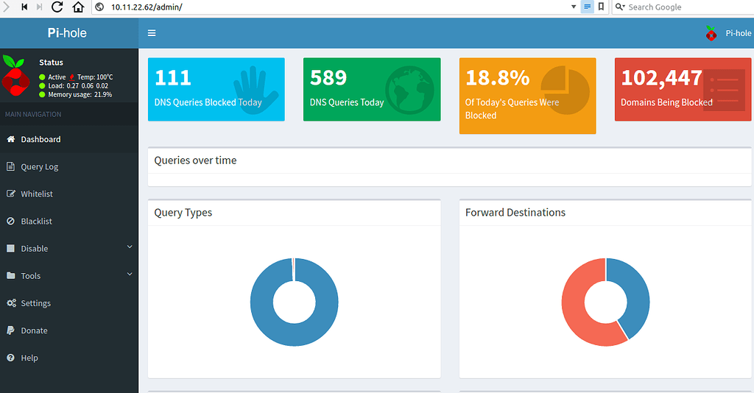Open the Pi-hole user menu top right
This screenshot has width=754, height=393.
click(728, 33)
